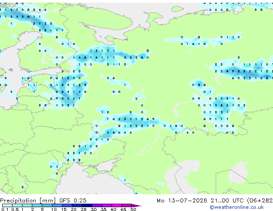The width and height of the screenshot is (273, 211).
Task: Select the 5–10 mm legend color swatch
Action: [x=47, y=205]
